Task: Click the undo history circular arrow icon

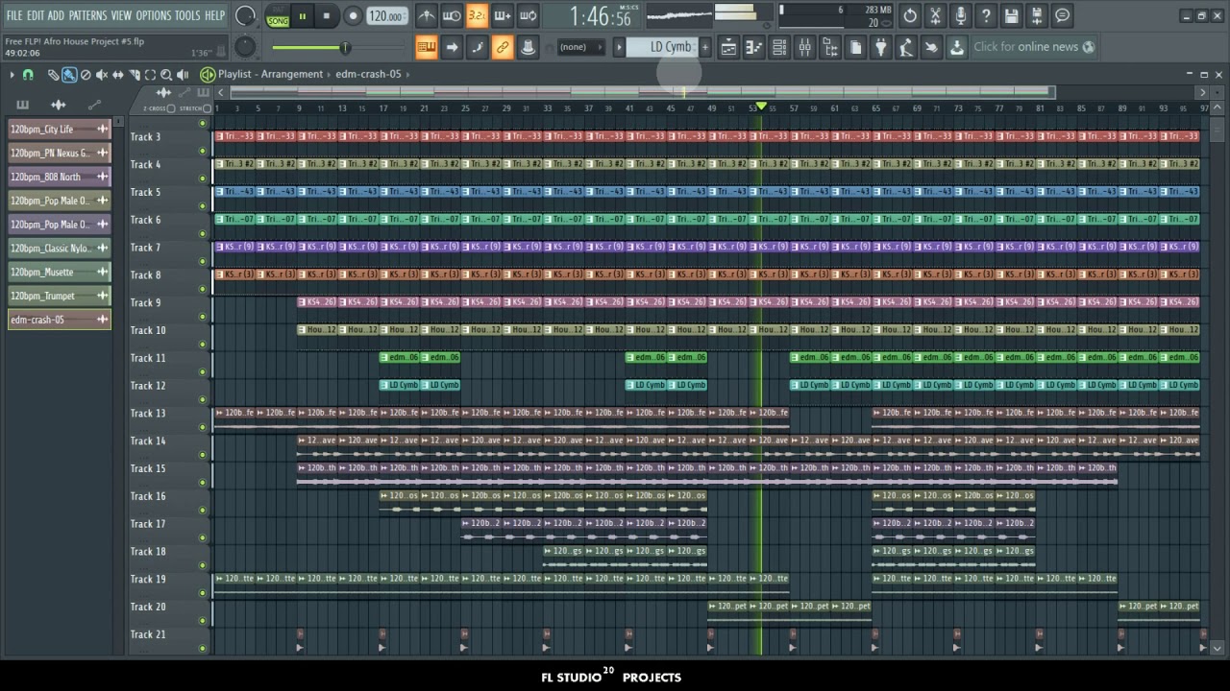Action: coord(910,15)
